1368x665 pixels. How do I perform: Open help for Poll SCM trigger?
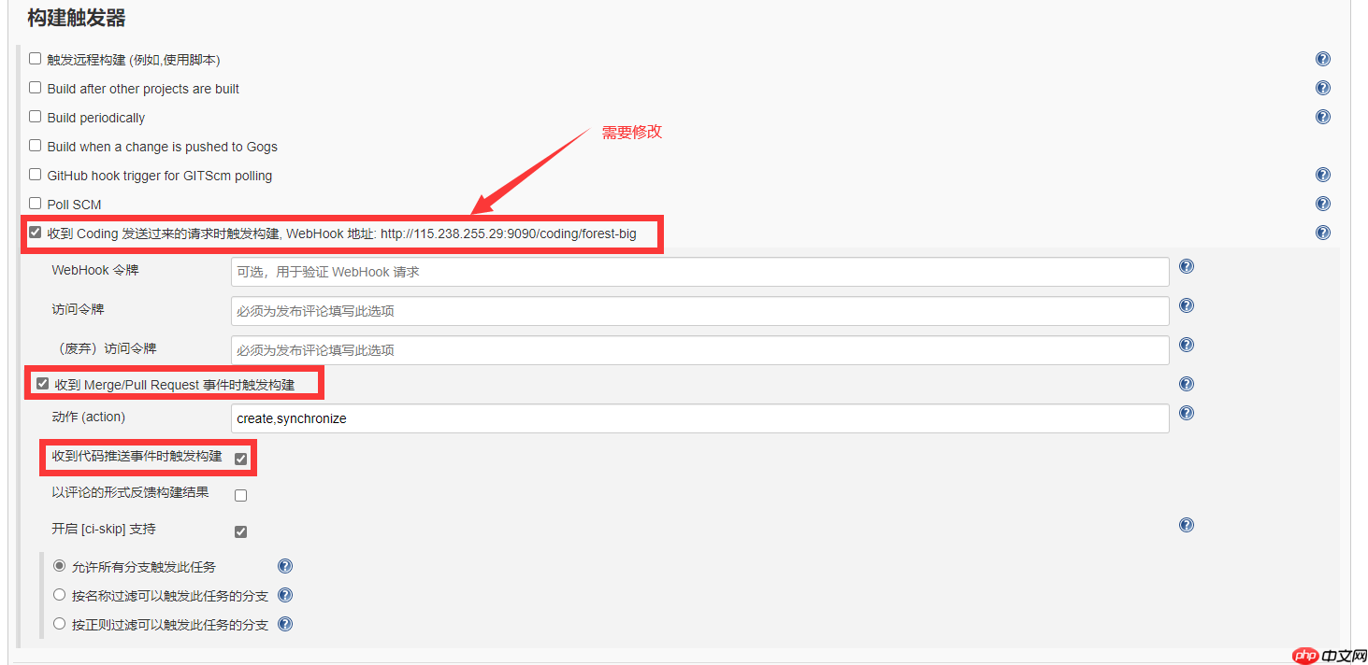point(1322,203)
